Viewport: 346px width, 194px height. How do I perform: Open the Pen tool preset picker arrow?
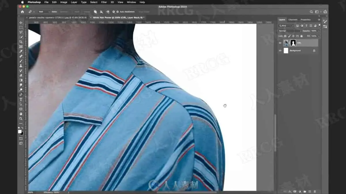click(x=34, y=12)
